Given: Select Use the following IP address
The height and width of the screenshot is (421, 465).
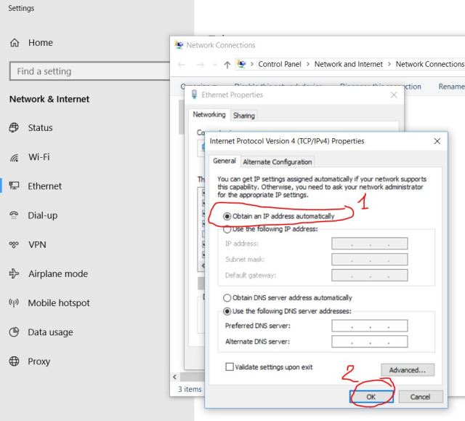Looking at the screenshot, I should [x=227, y=229].
